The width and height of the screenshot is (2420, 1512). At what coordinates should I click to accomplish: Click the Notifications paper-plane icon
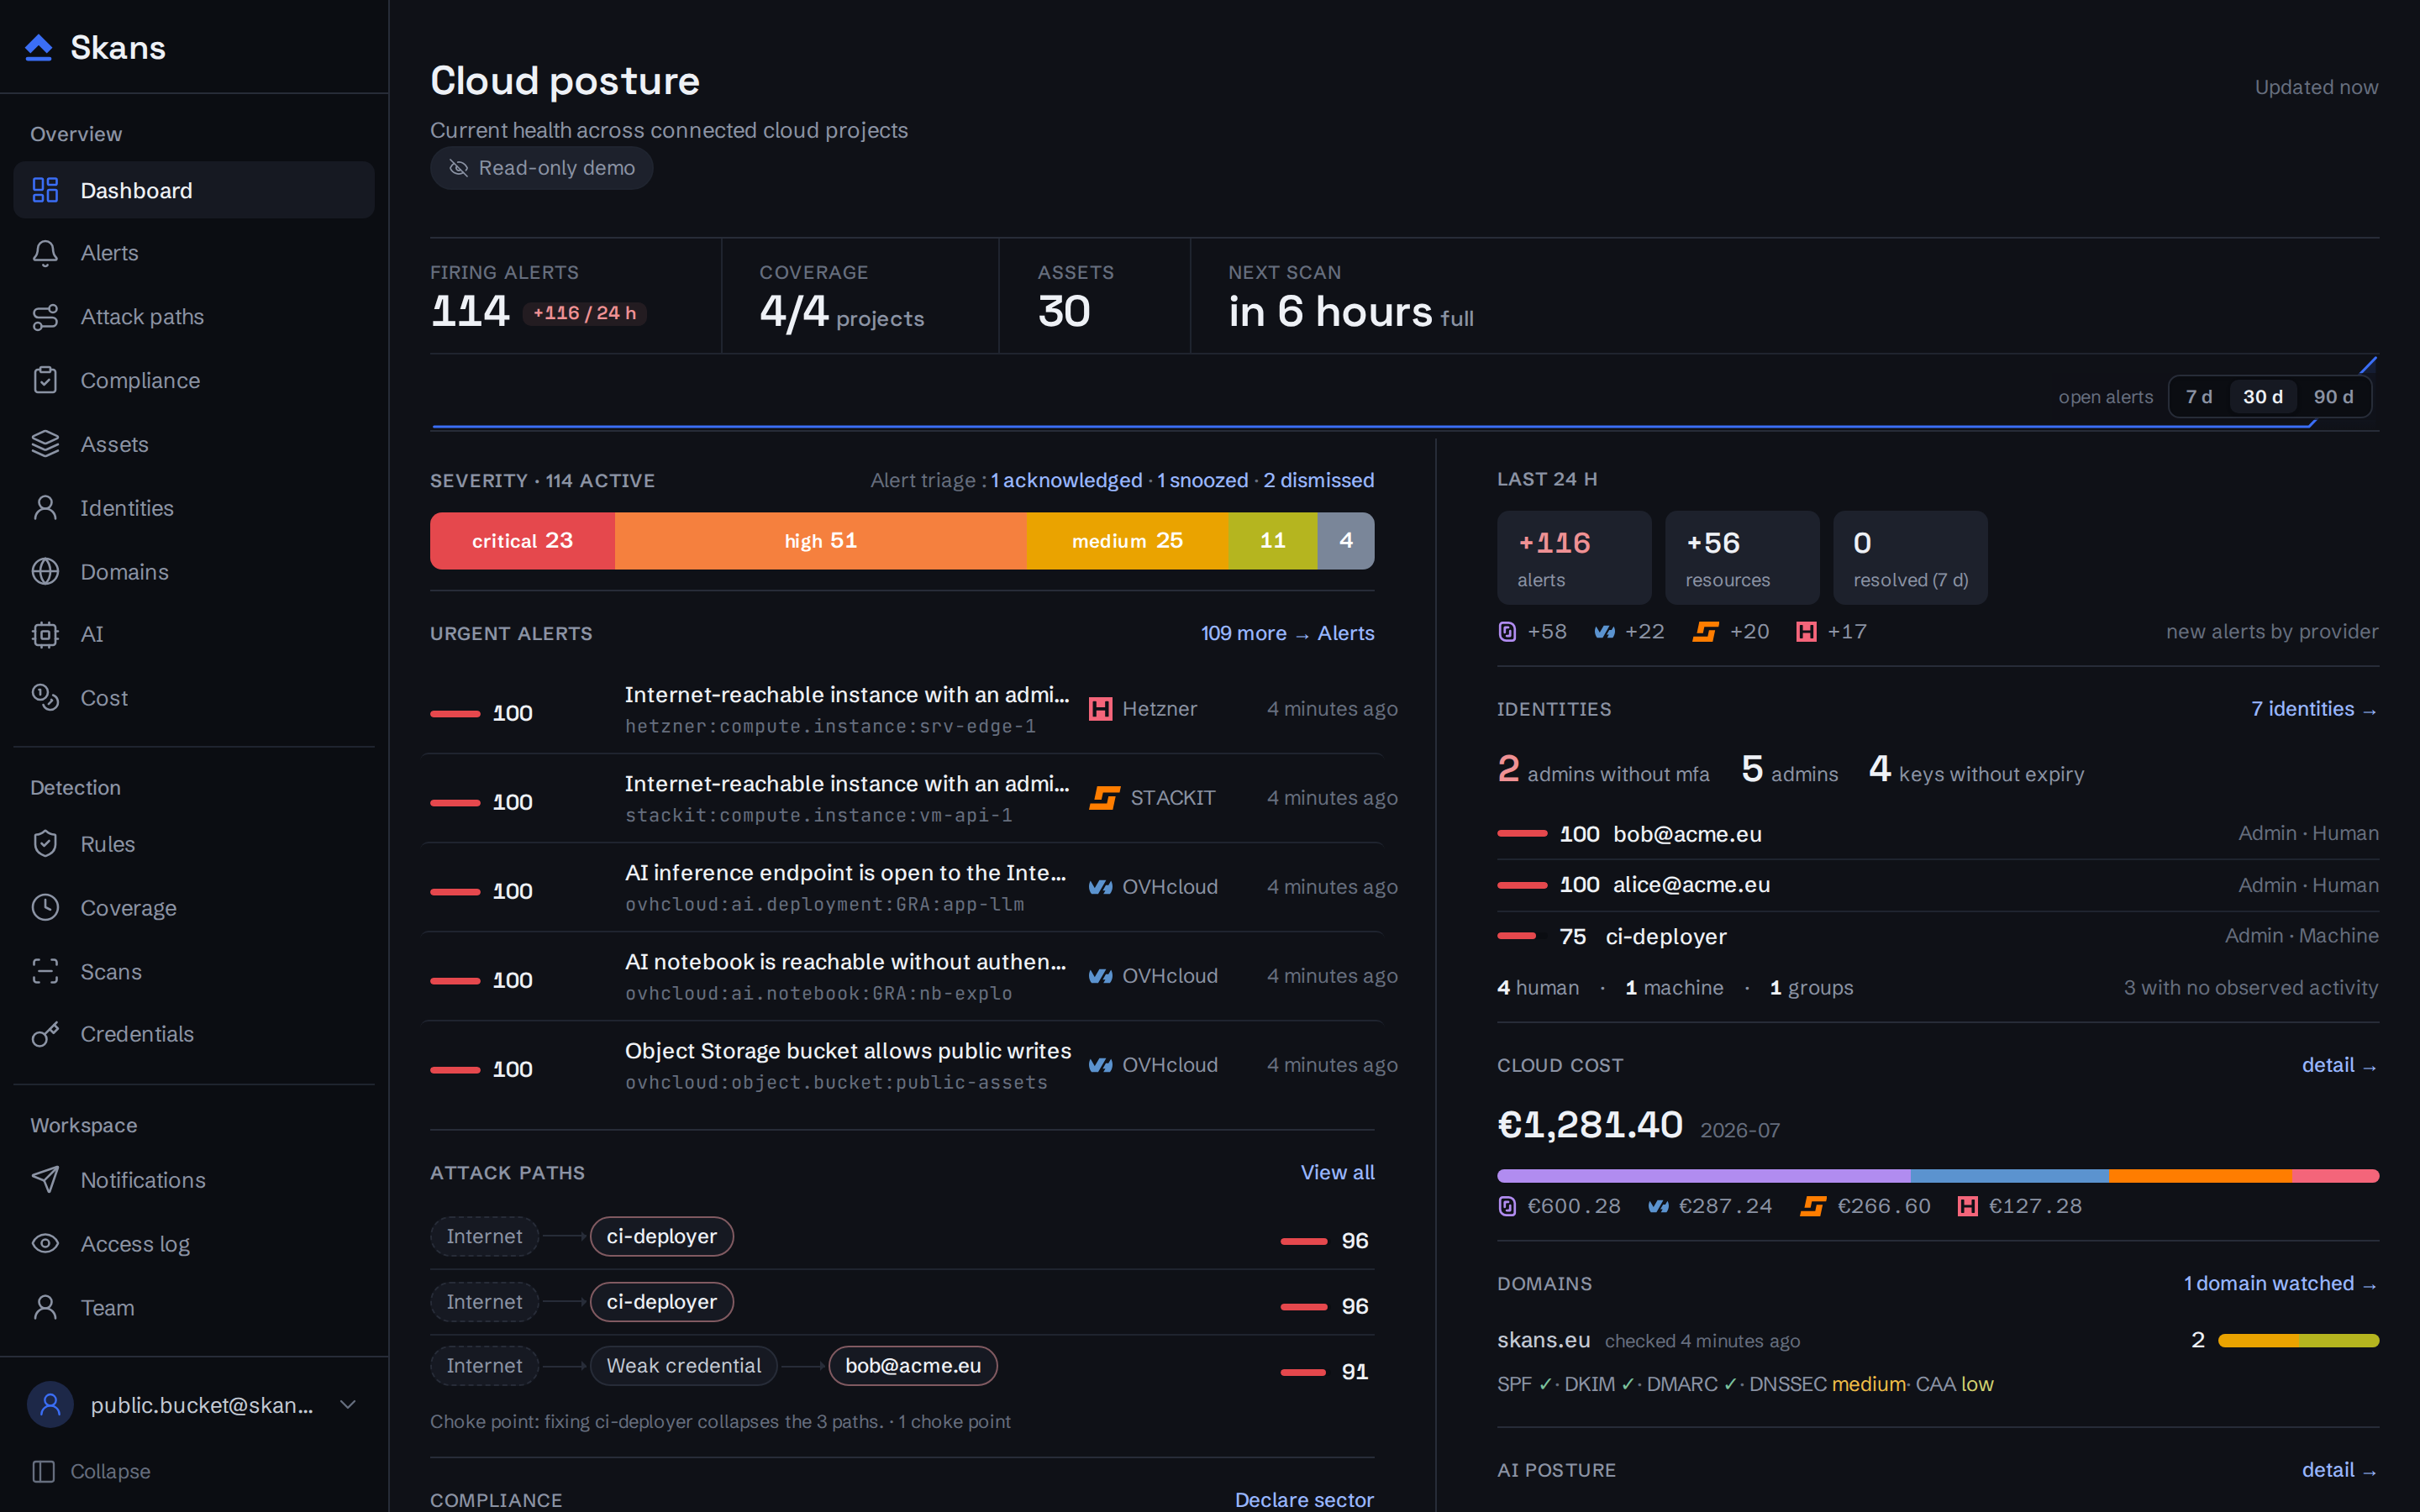45,1180
